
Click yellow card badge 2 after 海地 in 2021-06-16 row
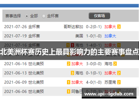pos(115,64)
